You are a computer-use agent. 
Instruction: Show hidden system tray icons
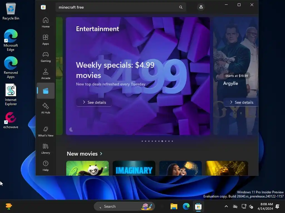pos(226,206)
